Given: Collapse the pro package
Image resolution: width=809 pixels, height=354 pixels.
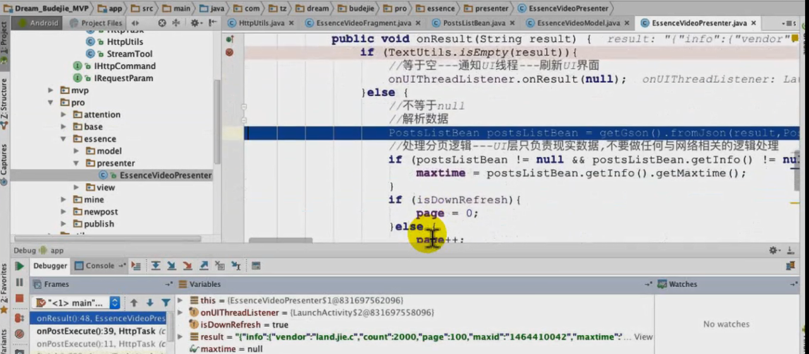Looking at the screenshot, I should click(x=51, y=102).
